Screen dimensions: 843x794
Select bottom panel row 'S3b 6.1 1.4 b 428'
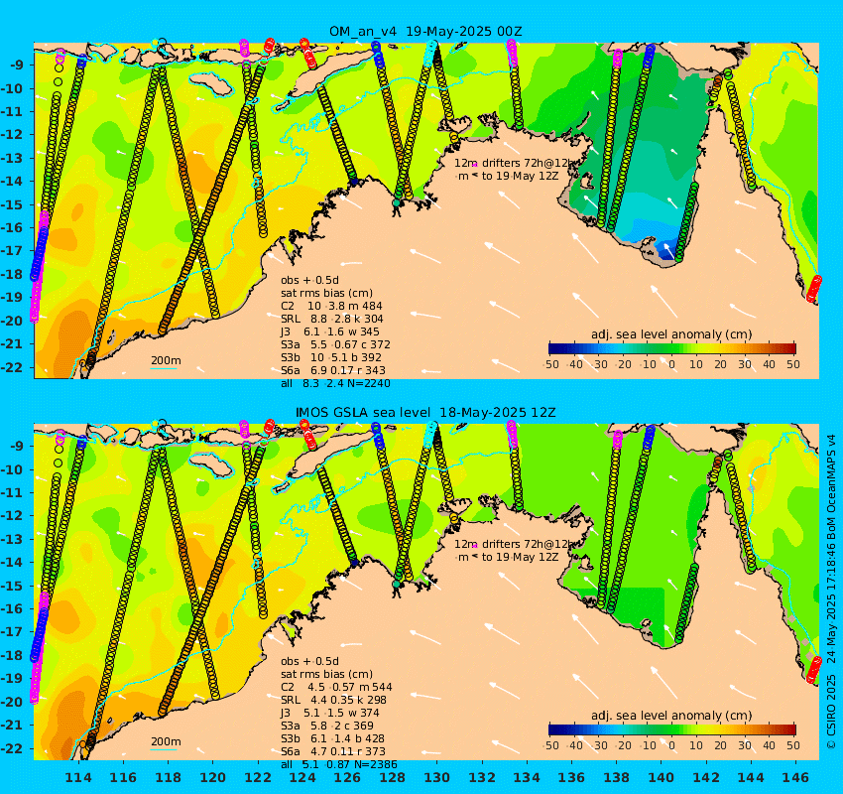[x=332, y=739]
